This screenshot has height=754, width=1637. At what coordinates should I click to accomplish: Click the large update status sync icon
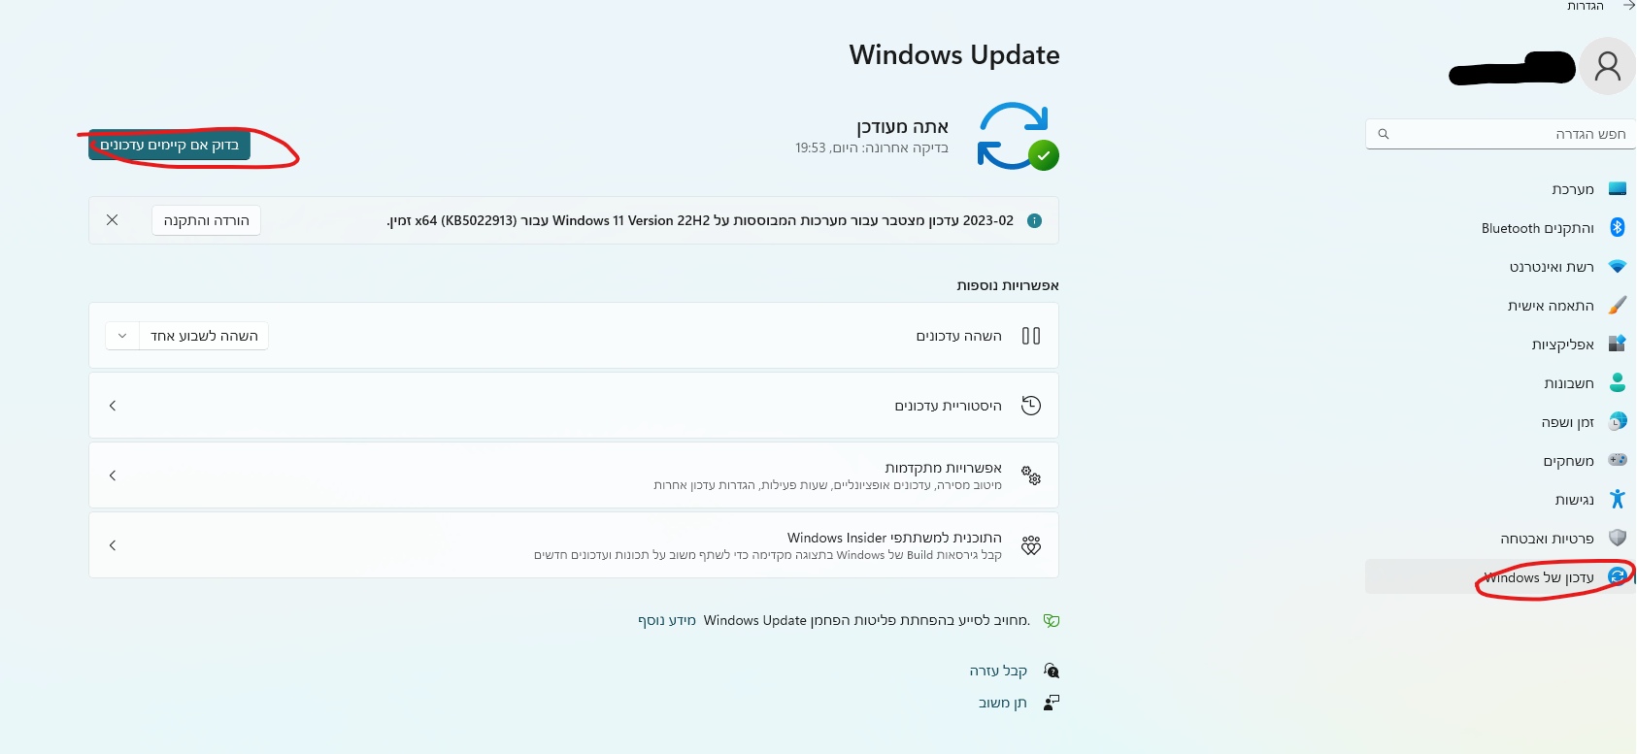click(x=1017, y=136)
